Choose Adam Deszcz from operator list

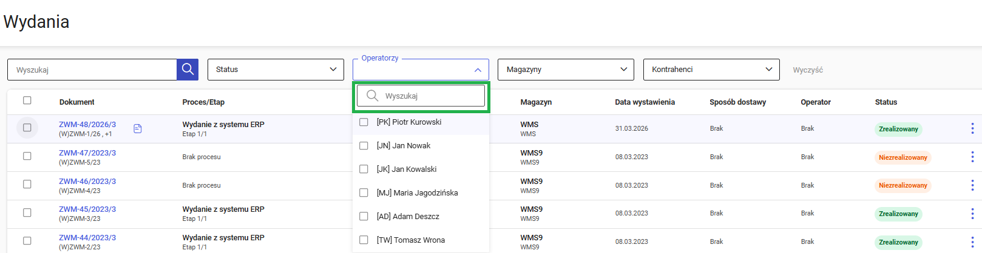(x=364, y=217)
